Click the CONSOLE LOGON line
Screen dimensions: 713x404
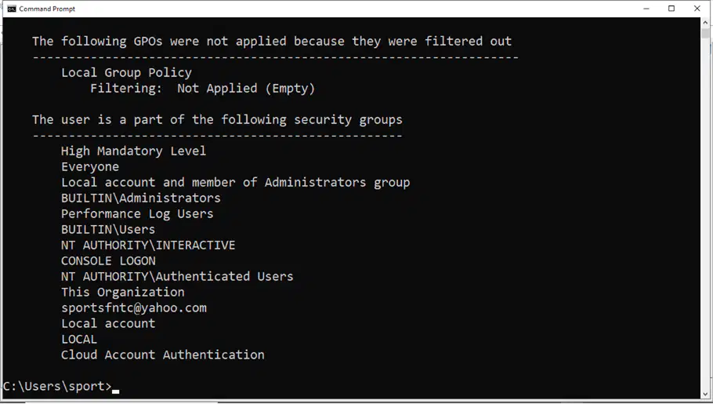coord(108,261)
